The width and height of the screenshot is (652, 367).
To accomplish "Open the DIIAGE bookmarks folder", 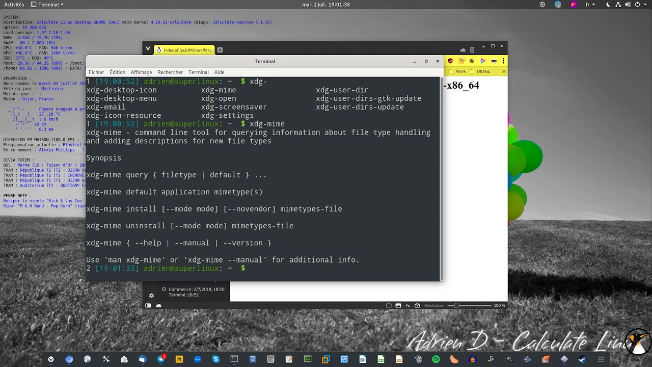I will (480, 71).
